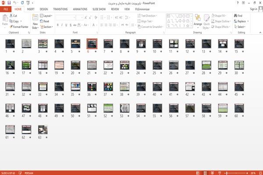Expand the Section dropdown
263x175 pixels.
pyautogui.click(x=46, y=27)
